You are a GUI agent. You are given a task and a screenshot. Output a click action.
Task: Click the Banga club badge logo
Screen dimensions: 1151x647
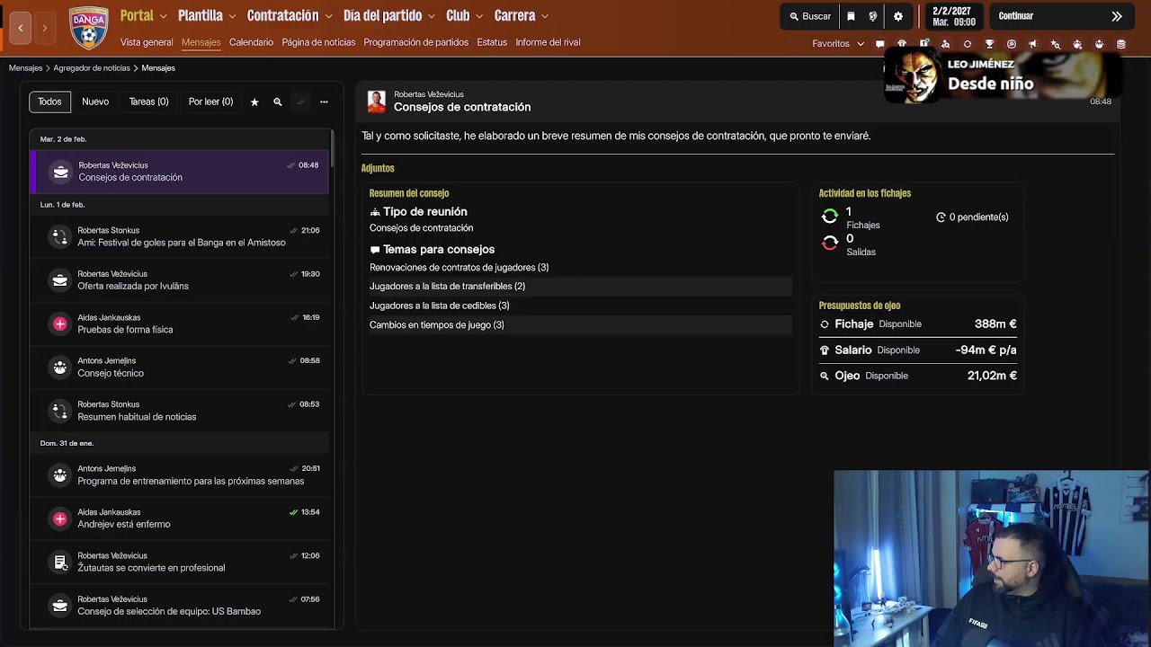tap(88, 27)
